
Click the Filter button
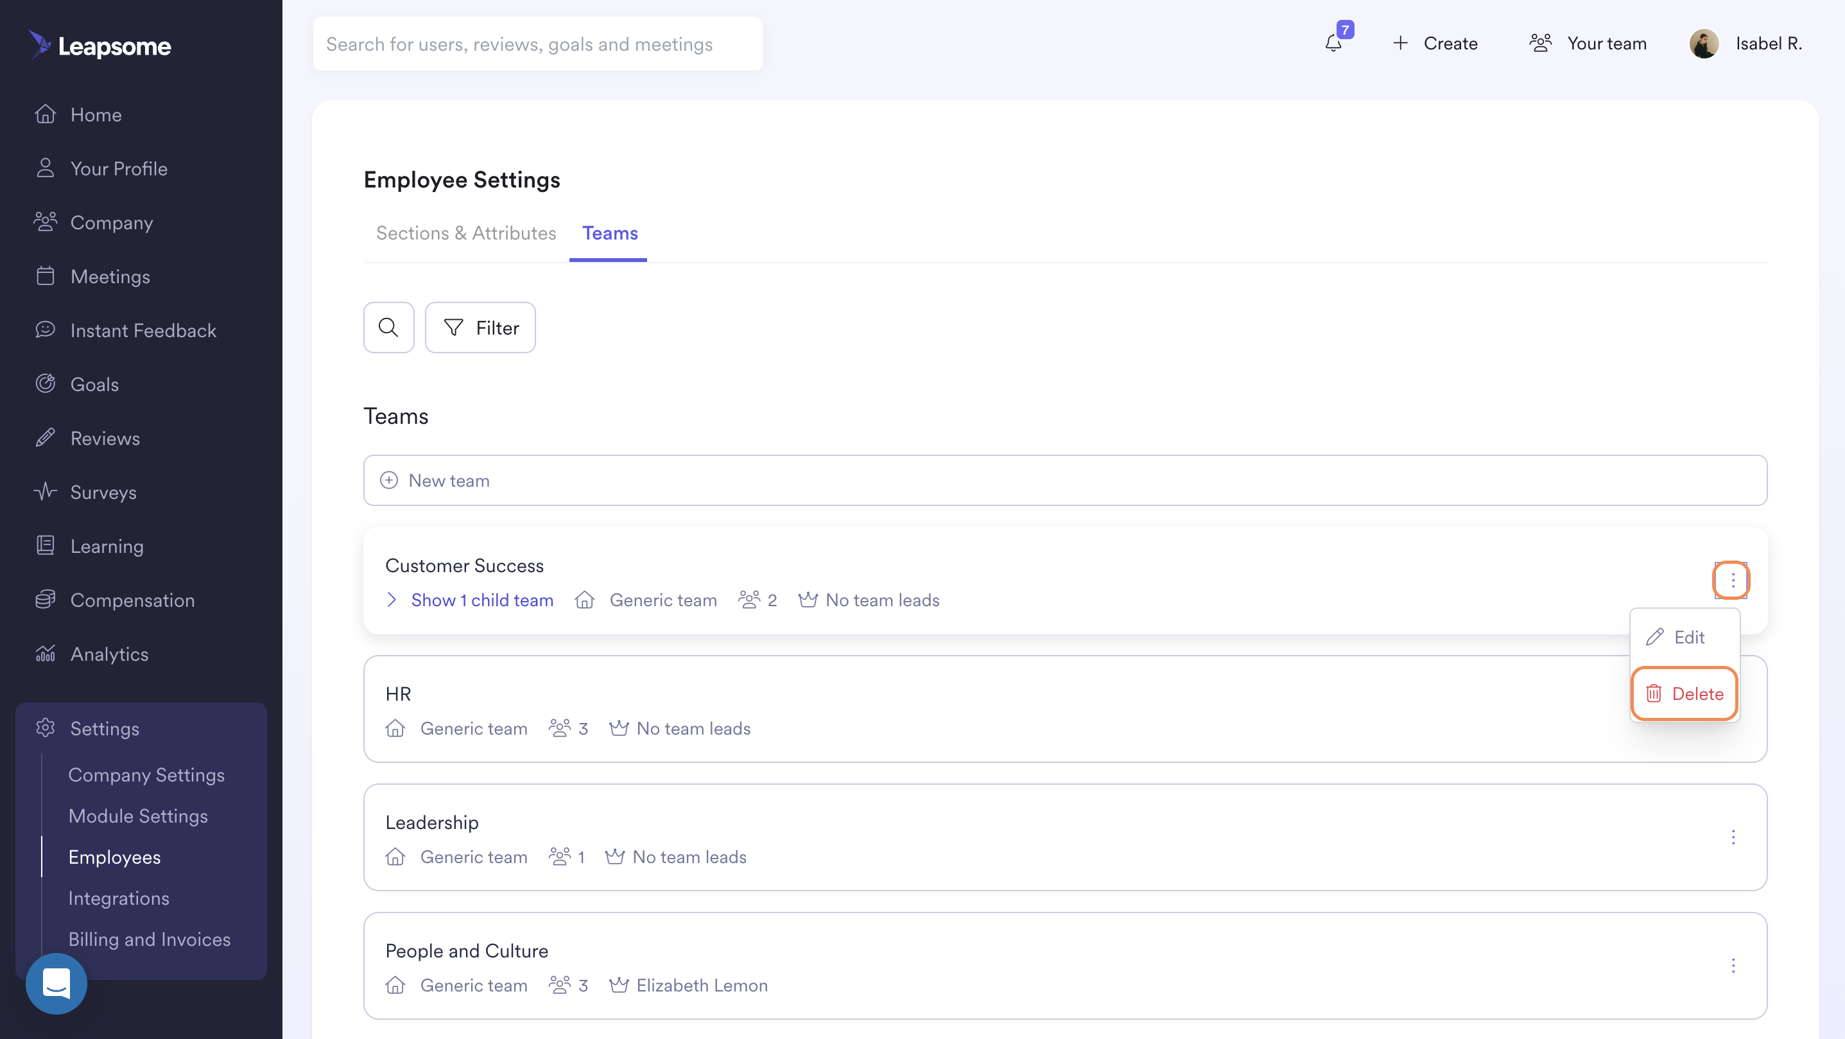pyautogui.click(x=481, y=327)
